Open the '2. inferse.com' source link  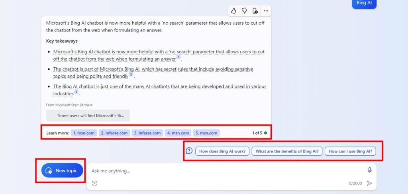(114, 133)
